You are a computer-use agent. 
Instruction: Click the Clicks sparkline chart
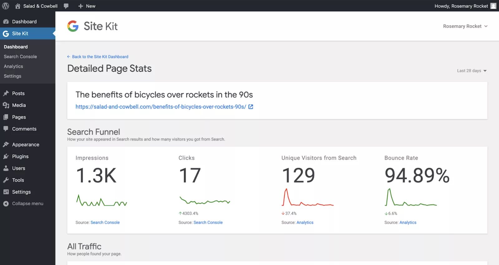click(205, 200)
